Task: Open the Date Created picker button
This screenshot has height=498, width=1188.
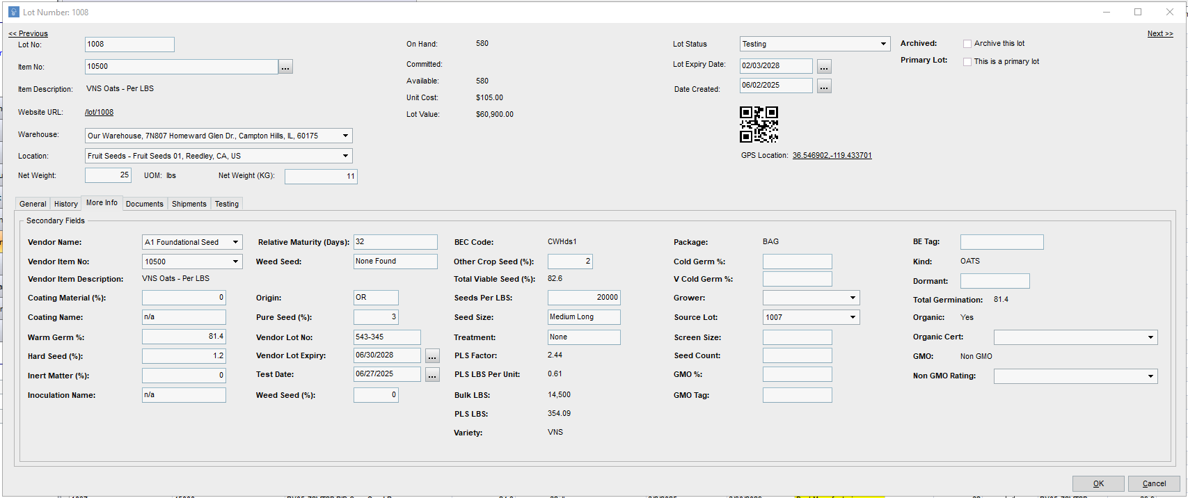Action: tap(824, 86)
